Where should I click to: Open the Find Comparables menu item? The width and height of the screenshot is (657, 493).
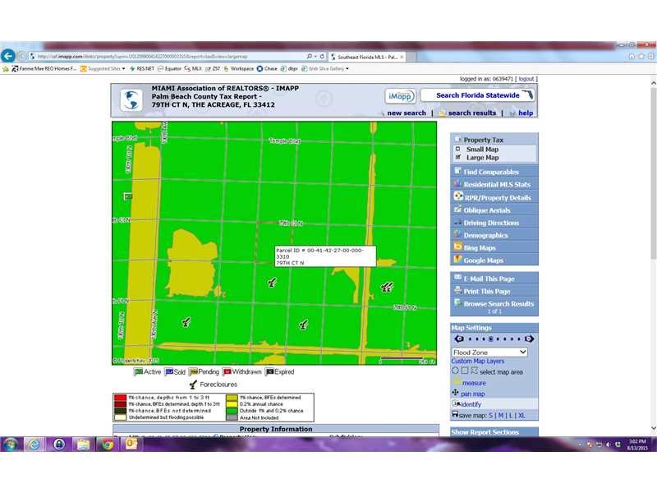[x=490, y=172]
